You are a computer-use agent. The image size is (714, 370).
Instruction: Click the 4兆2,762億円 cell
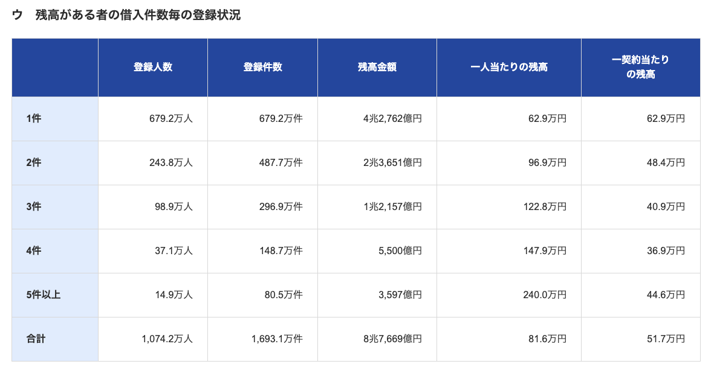tap(377, 119)
